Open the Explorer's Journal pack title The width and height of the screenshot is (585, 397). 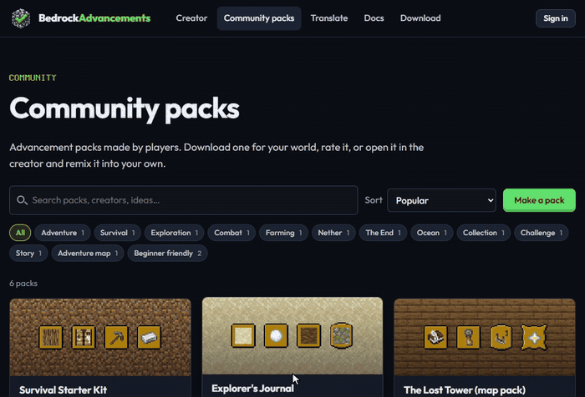(252, 389)
